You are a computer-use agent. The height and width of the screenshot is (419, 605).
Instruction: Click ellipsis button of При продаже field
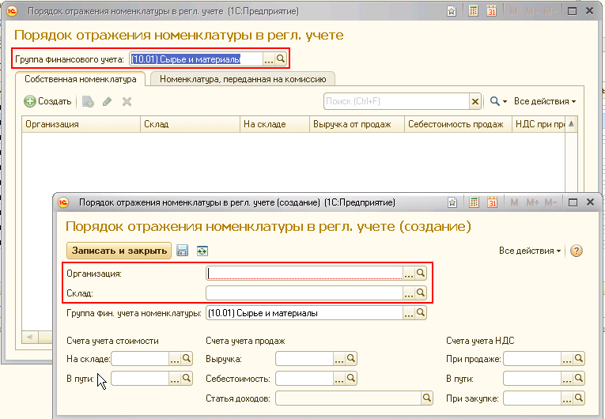pyautogui.click(x=567, y=359)
